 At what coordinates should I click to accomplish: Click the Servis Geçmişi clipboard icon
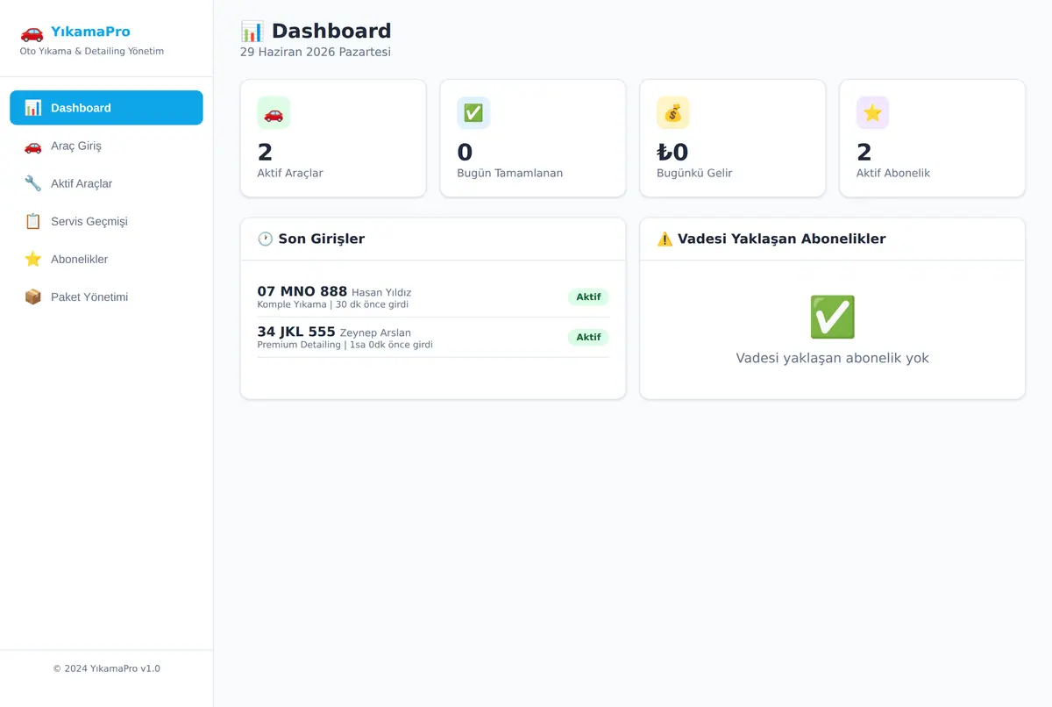pos(33,221)
